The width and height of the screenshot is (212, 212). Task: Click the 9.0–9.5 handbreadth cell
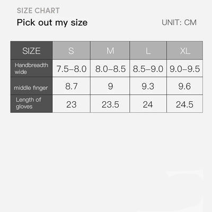click(185, 68)
